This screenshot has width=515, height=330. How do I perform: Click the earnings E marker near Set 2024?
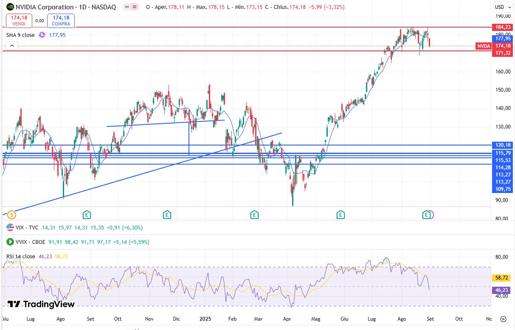pos(87,215)
